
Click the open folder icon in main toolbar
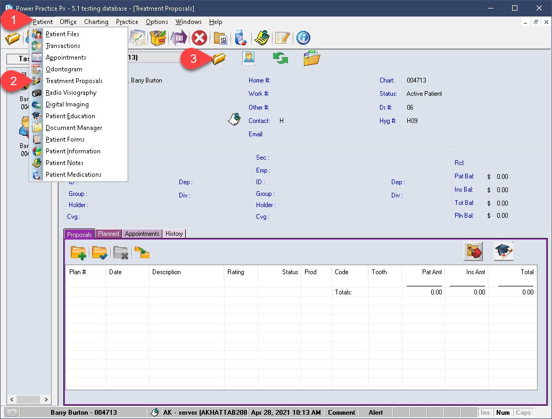point(13,38)
